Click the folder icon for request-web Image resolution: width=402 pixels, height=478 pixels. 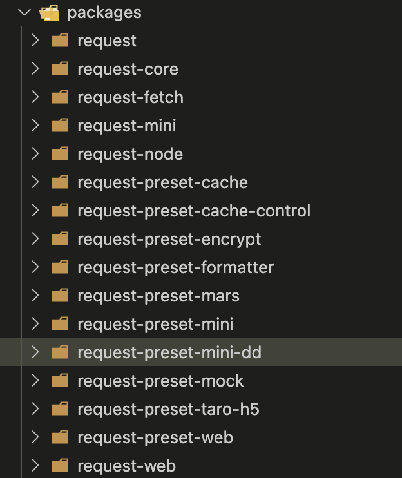click(60, 466)
